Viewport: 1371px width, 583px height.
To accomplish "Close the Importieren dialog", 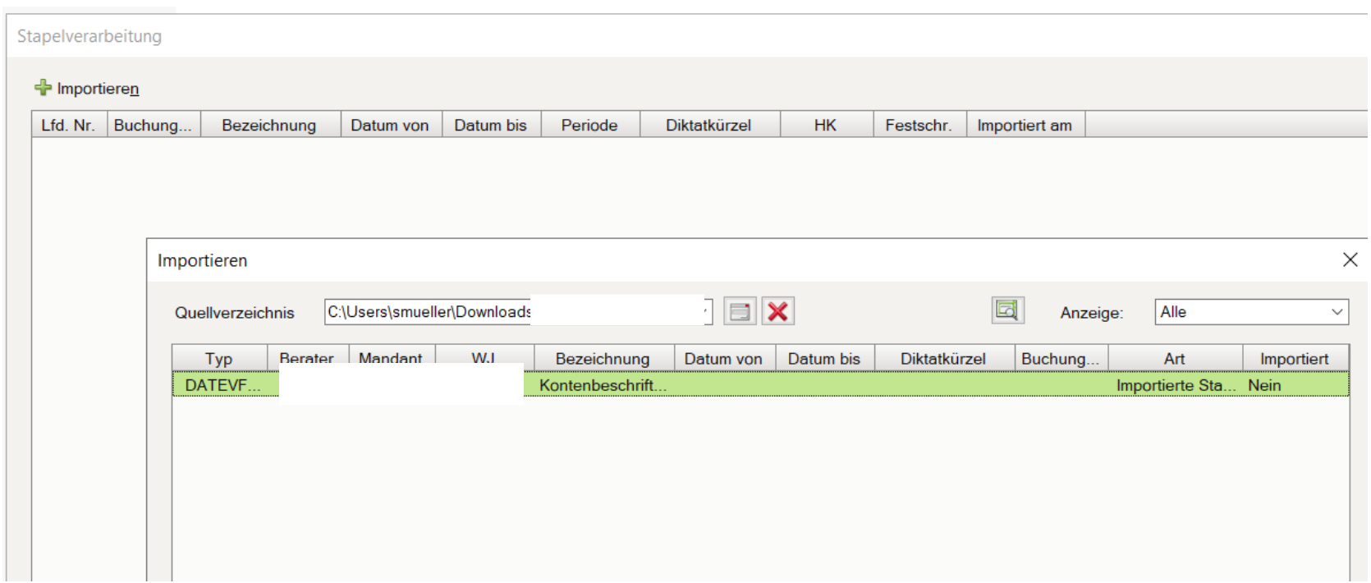I will 1350,260.
